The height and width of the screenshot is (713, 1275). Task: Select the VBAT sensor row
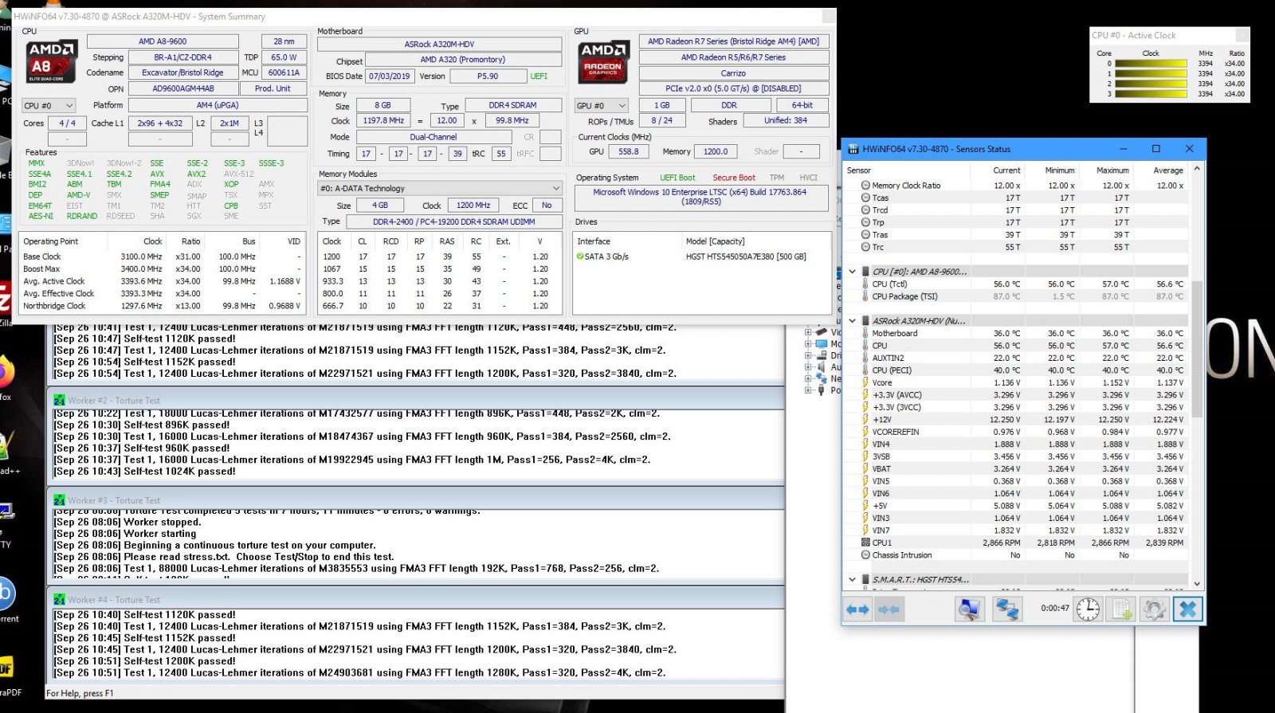coord(1016,468)
